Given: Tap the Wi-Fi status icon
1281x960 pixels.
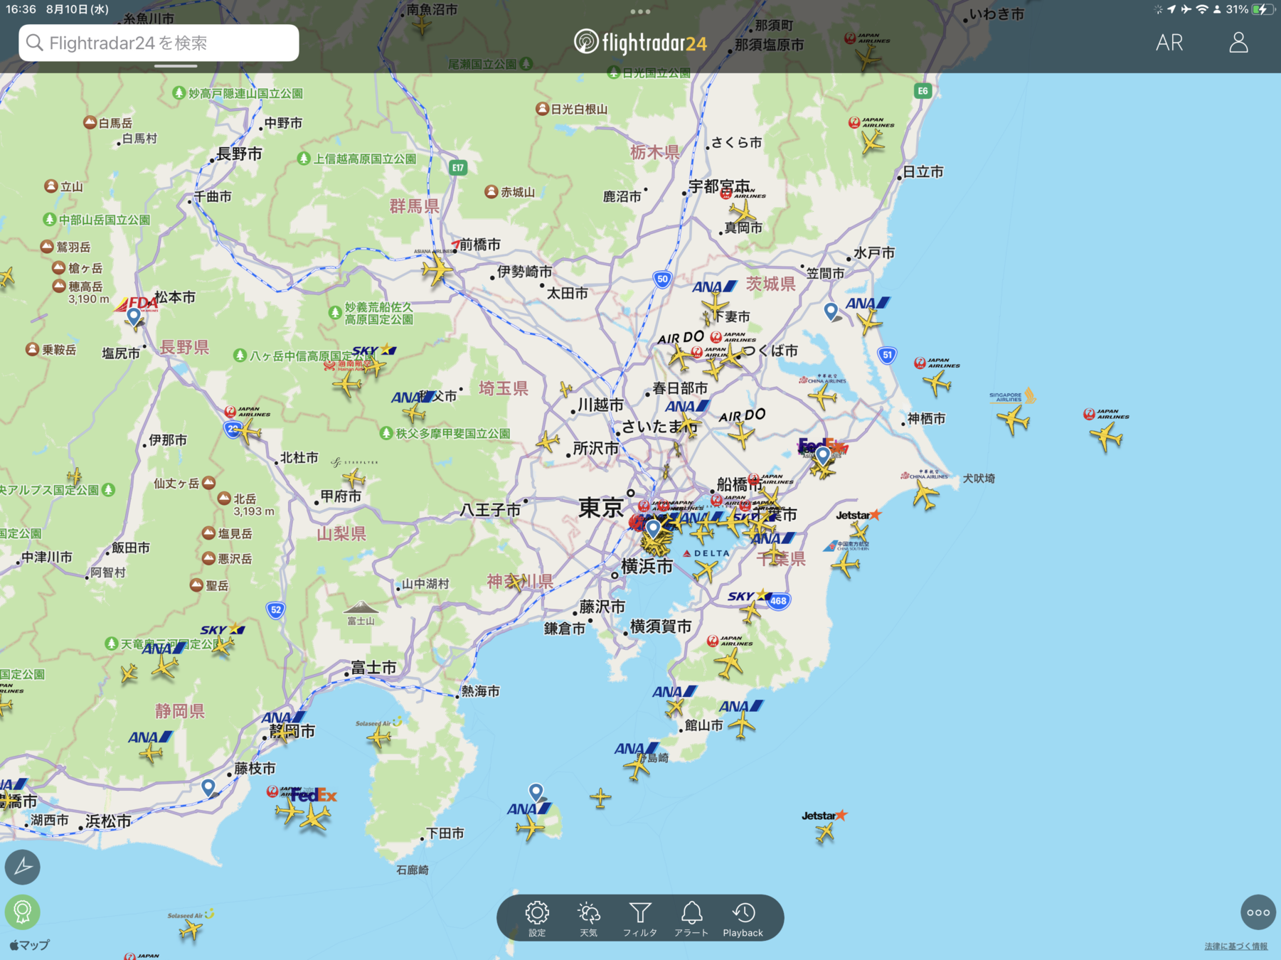Looking at the screenshot, I should [1202, 9].
